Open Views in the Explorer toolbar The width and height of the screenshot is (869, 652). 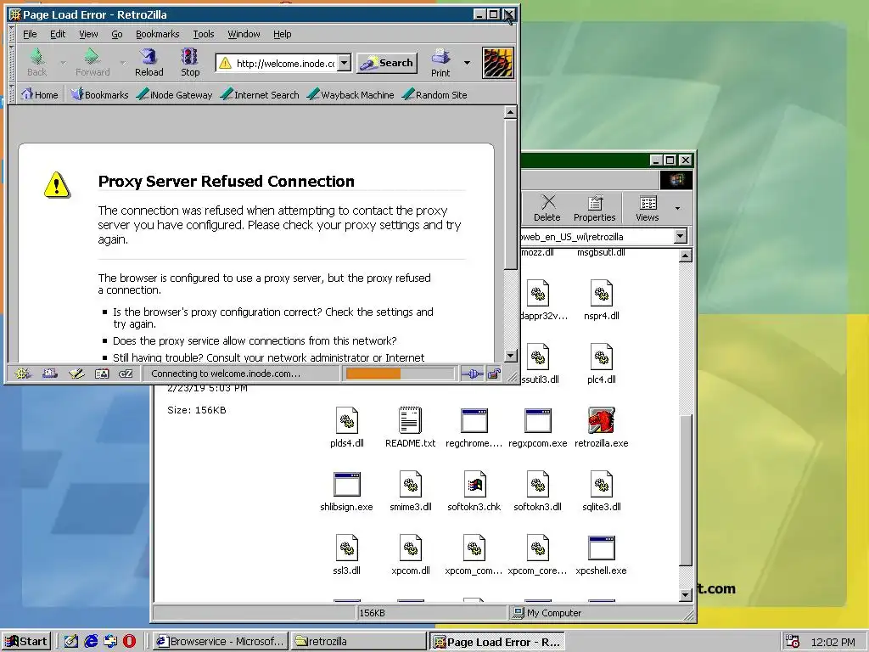pos(648,209)
